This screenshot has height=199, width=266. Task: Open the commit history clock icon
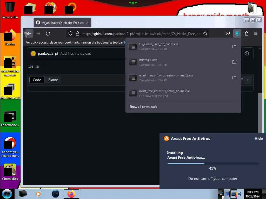[x=247, y=53]
